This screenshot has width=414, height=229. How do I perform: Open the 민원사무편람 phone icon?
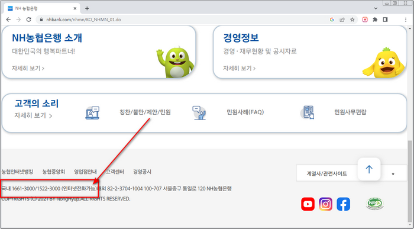coord(308,112)
